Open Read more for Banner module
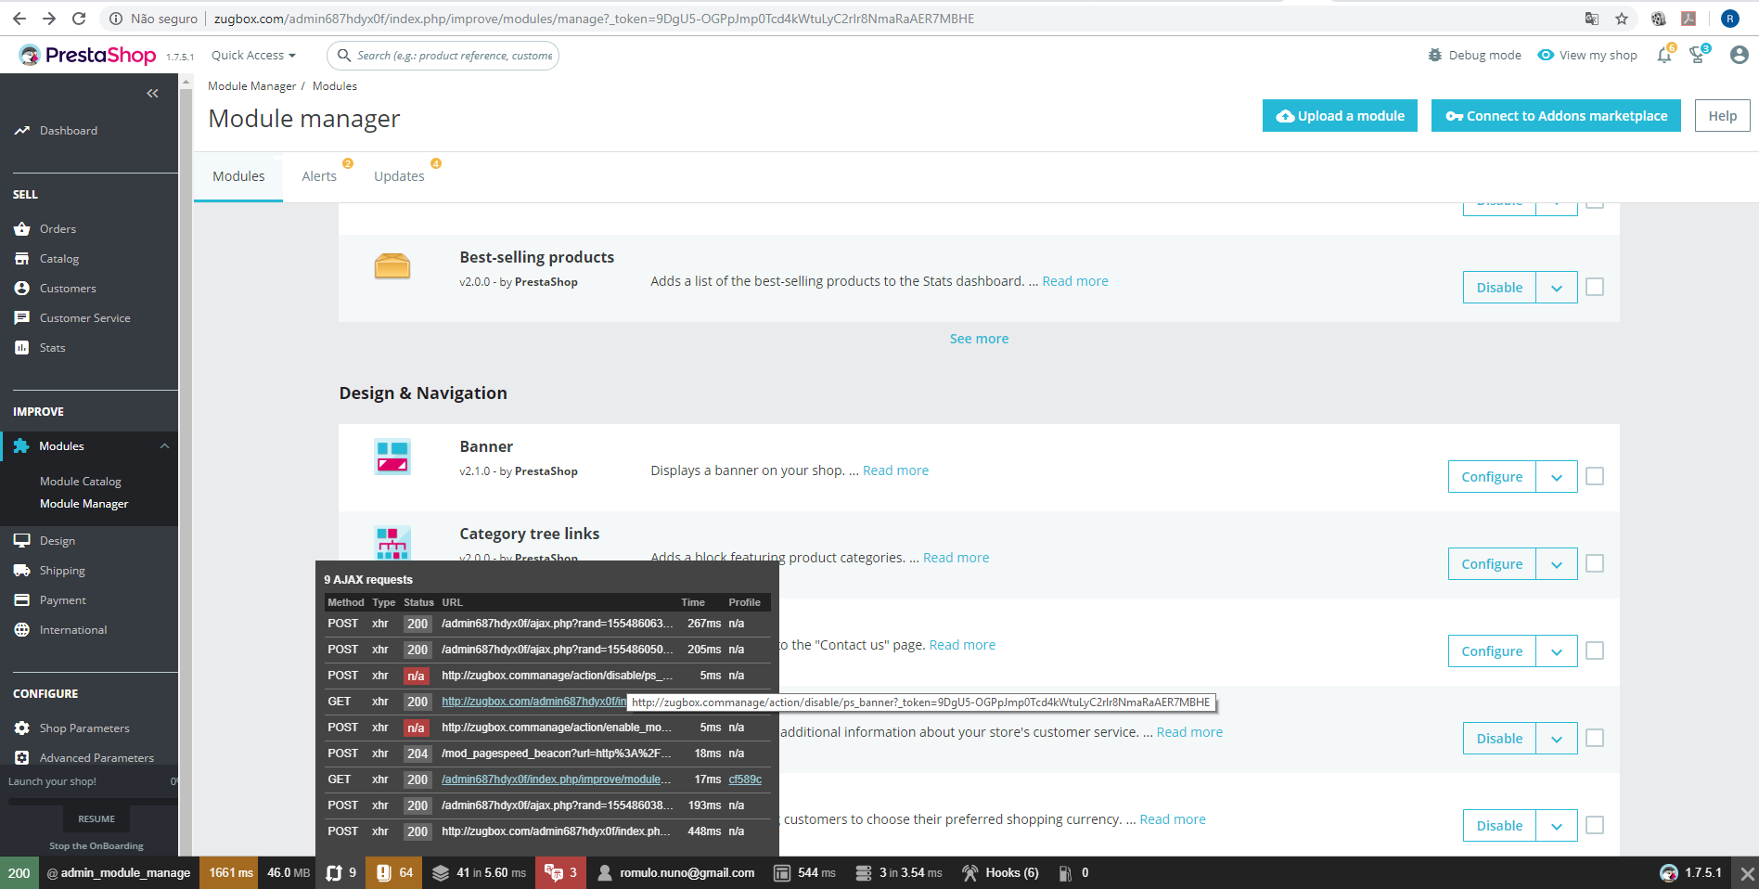Screen dimensions: 1759x889 (895, 470)
